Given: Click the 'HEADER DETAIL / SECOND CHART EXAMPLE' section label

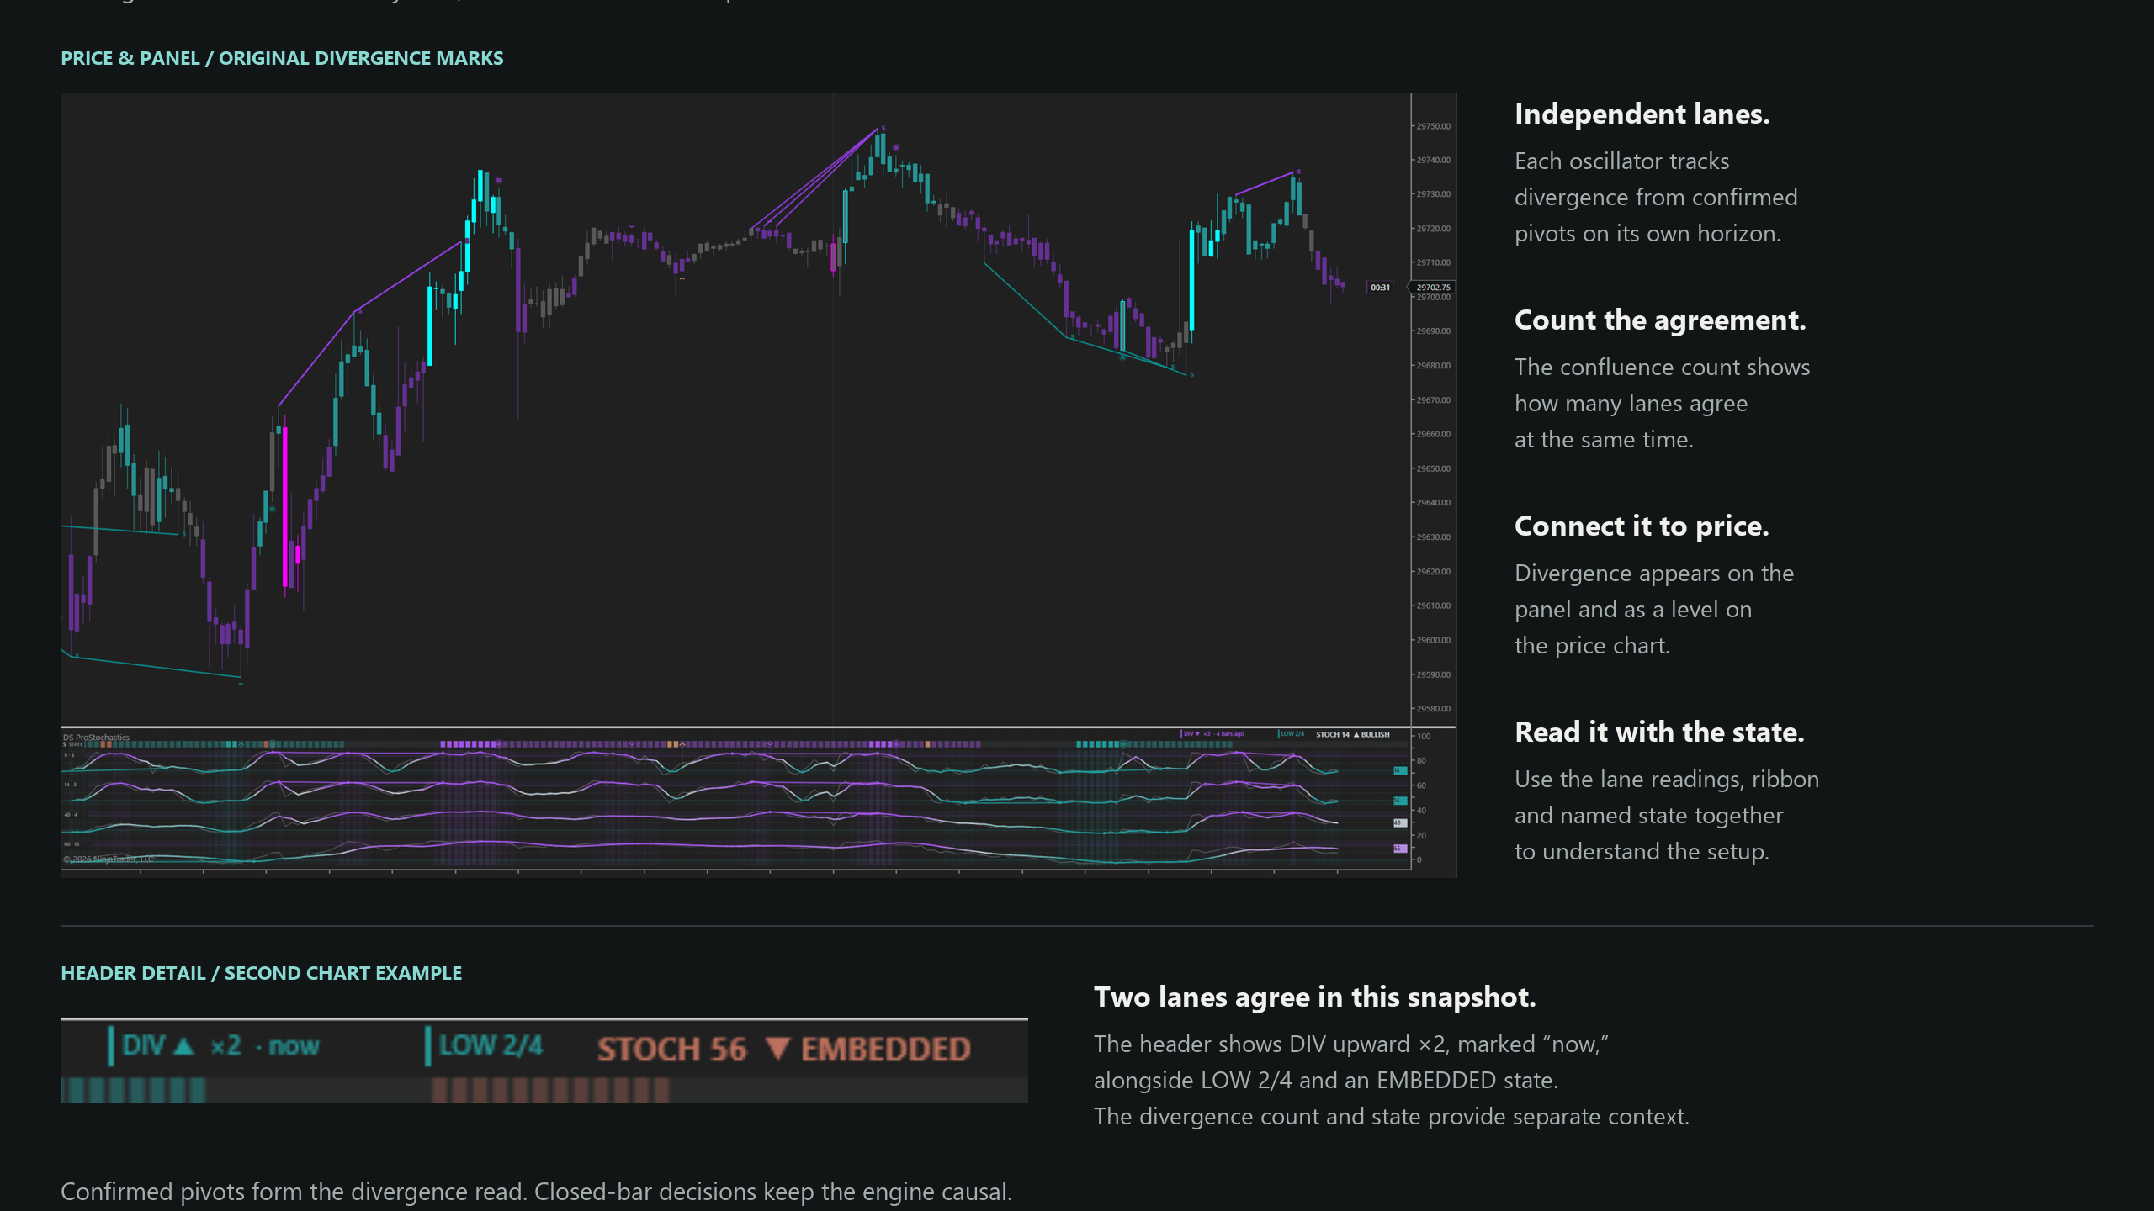Looking at the screenshot, I should (261, 973).
